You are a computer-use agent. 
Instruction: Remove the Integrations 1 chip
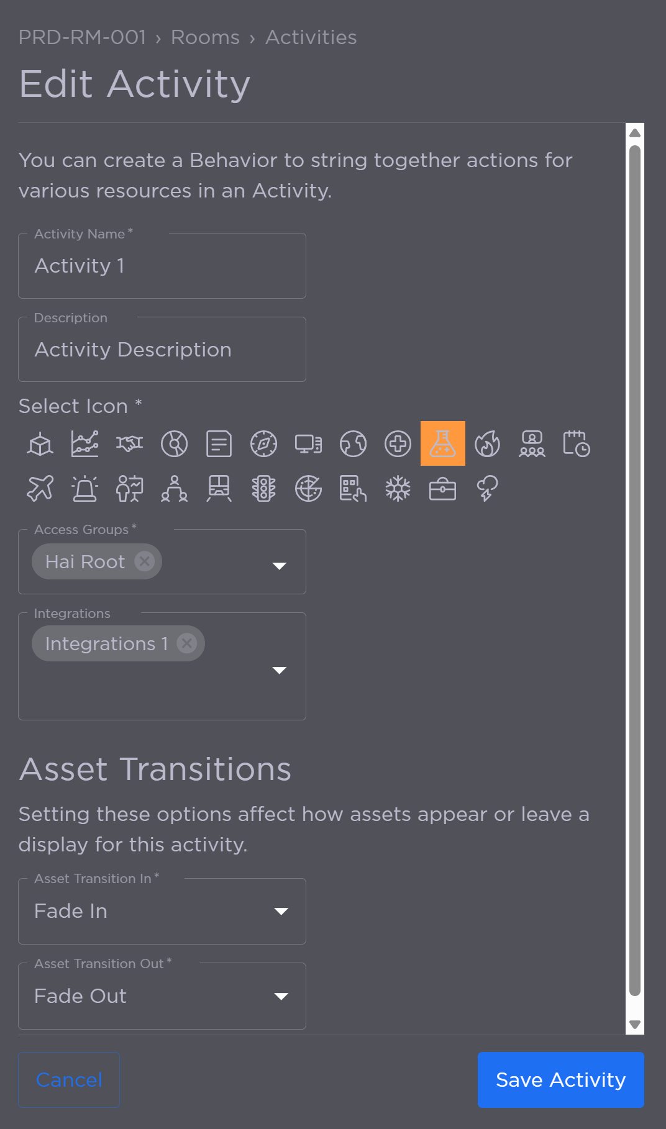(x=187, y=643)
